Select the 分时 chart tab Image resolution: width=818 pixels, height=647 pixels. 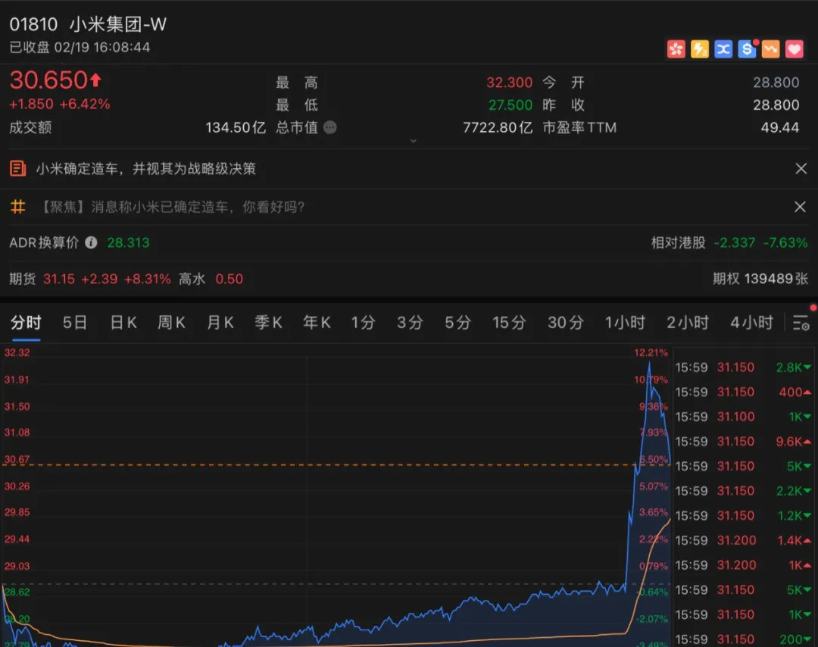(26, 323)
